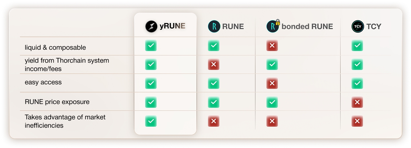
Task: Click the 'liquid & composable' row label
Action: (x=55, y=47)
